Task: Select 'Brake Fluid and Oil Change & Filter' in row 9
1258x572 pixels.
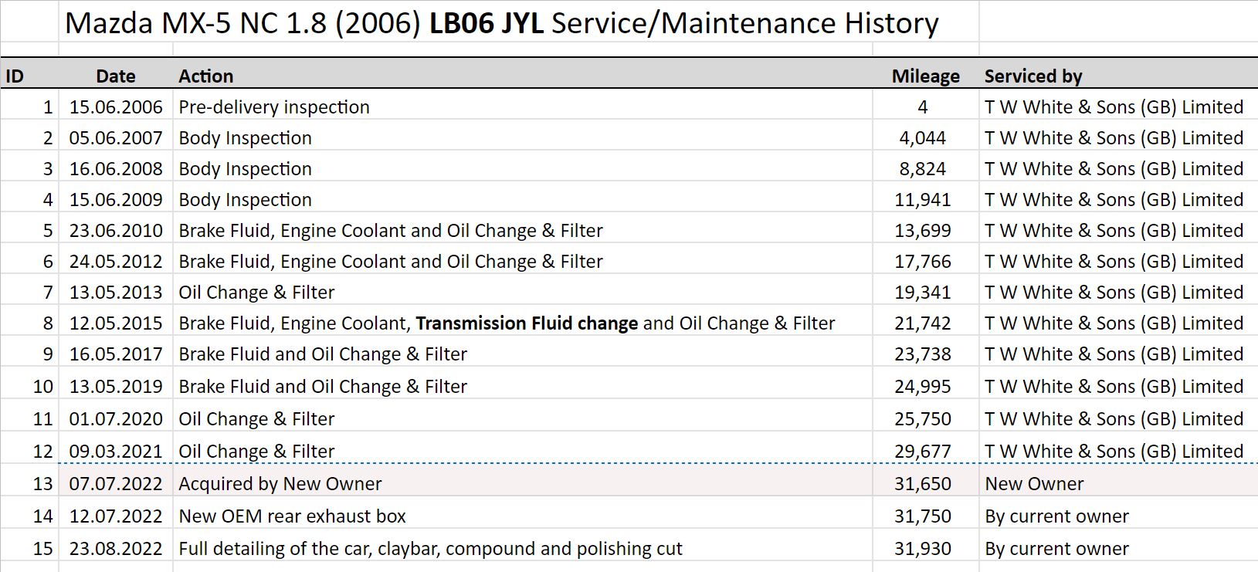Action: pos(523,354)
